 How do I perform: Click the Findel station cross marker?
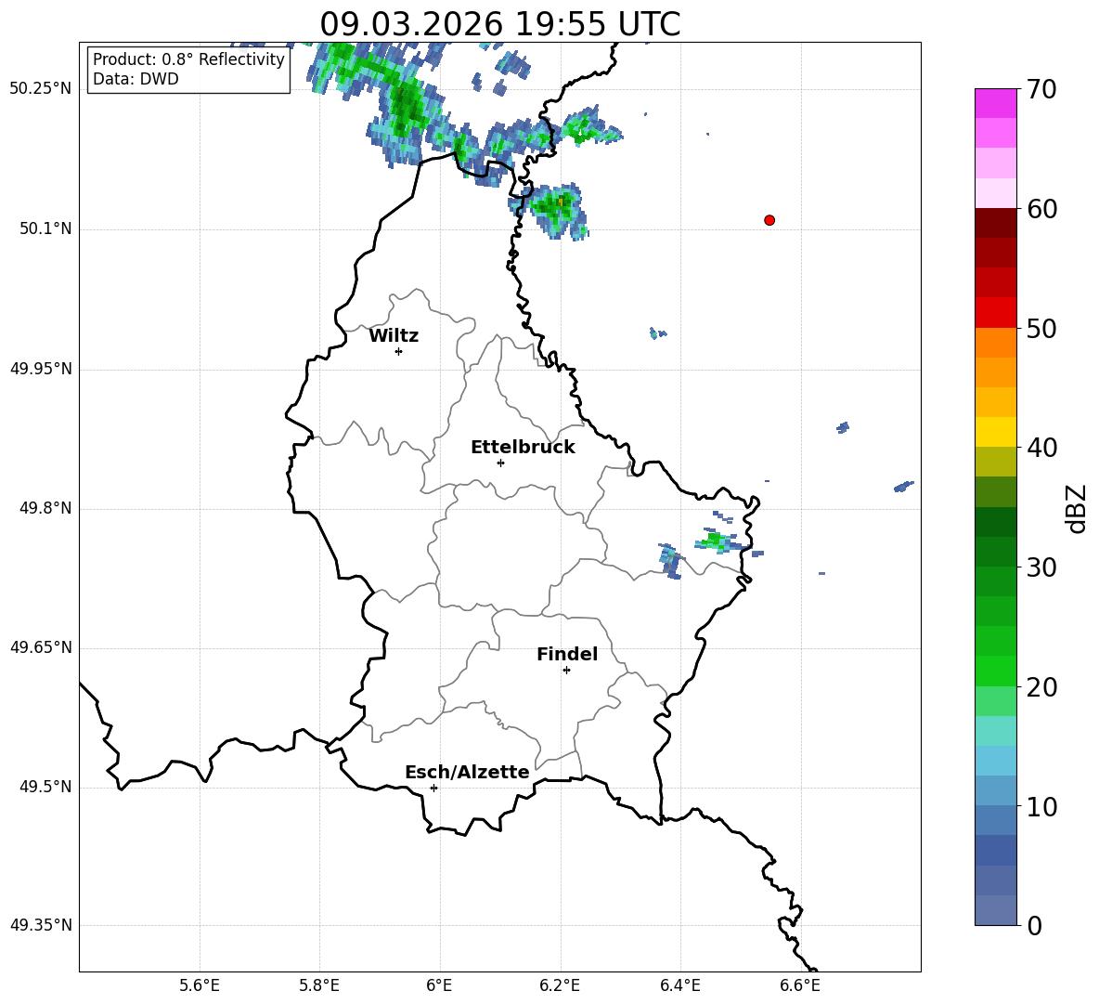tap(566, 671)
